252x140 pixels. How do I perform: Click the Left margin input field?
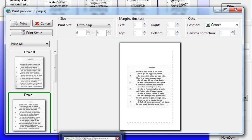click(138, 25)
